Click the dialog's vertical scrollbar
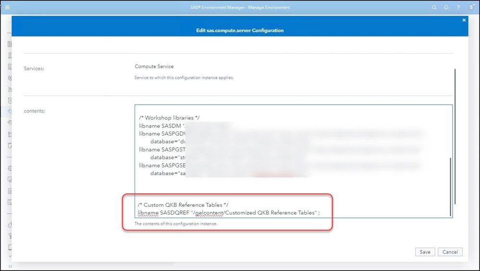Screen dimensions: 480x271 455,137
